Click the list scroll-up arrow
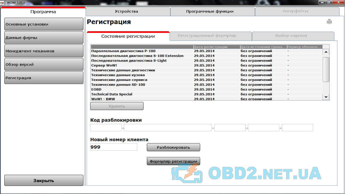The width and height of the screenshot is (345, 194). point(326,52)
